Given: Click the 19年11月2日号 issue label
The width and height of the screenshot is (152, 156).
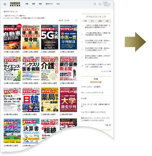Looking at the screenshot, I should pyautogui.click(x=67, y=52).
